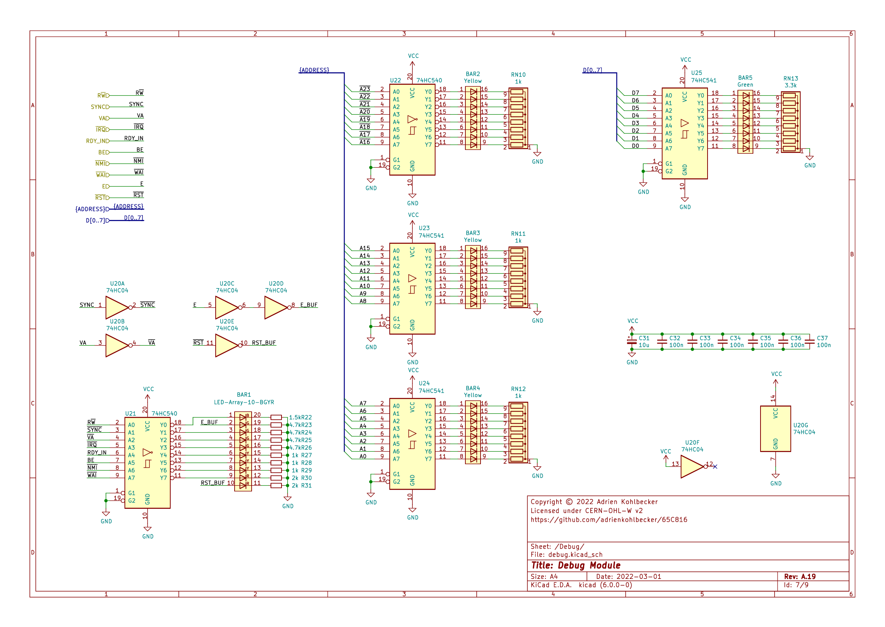Select the U25 74HC541 data buffer symbol

(684, 133)
